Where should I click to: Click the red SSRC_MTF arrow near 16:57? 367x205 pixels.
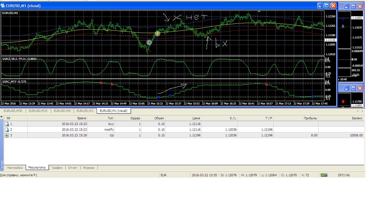[x=266, y=85]
